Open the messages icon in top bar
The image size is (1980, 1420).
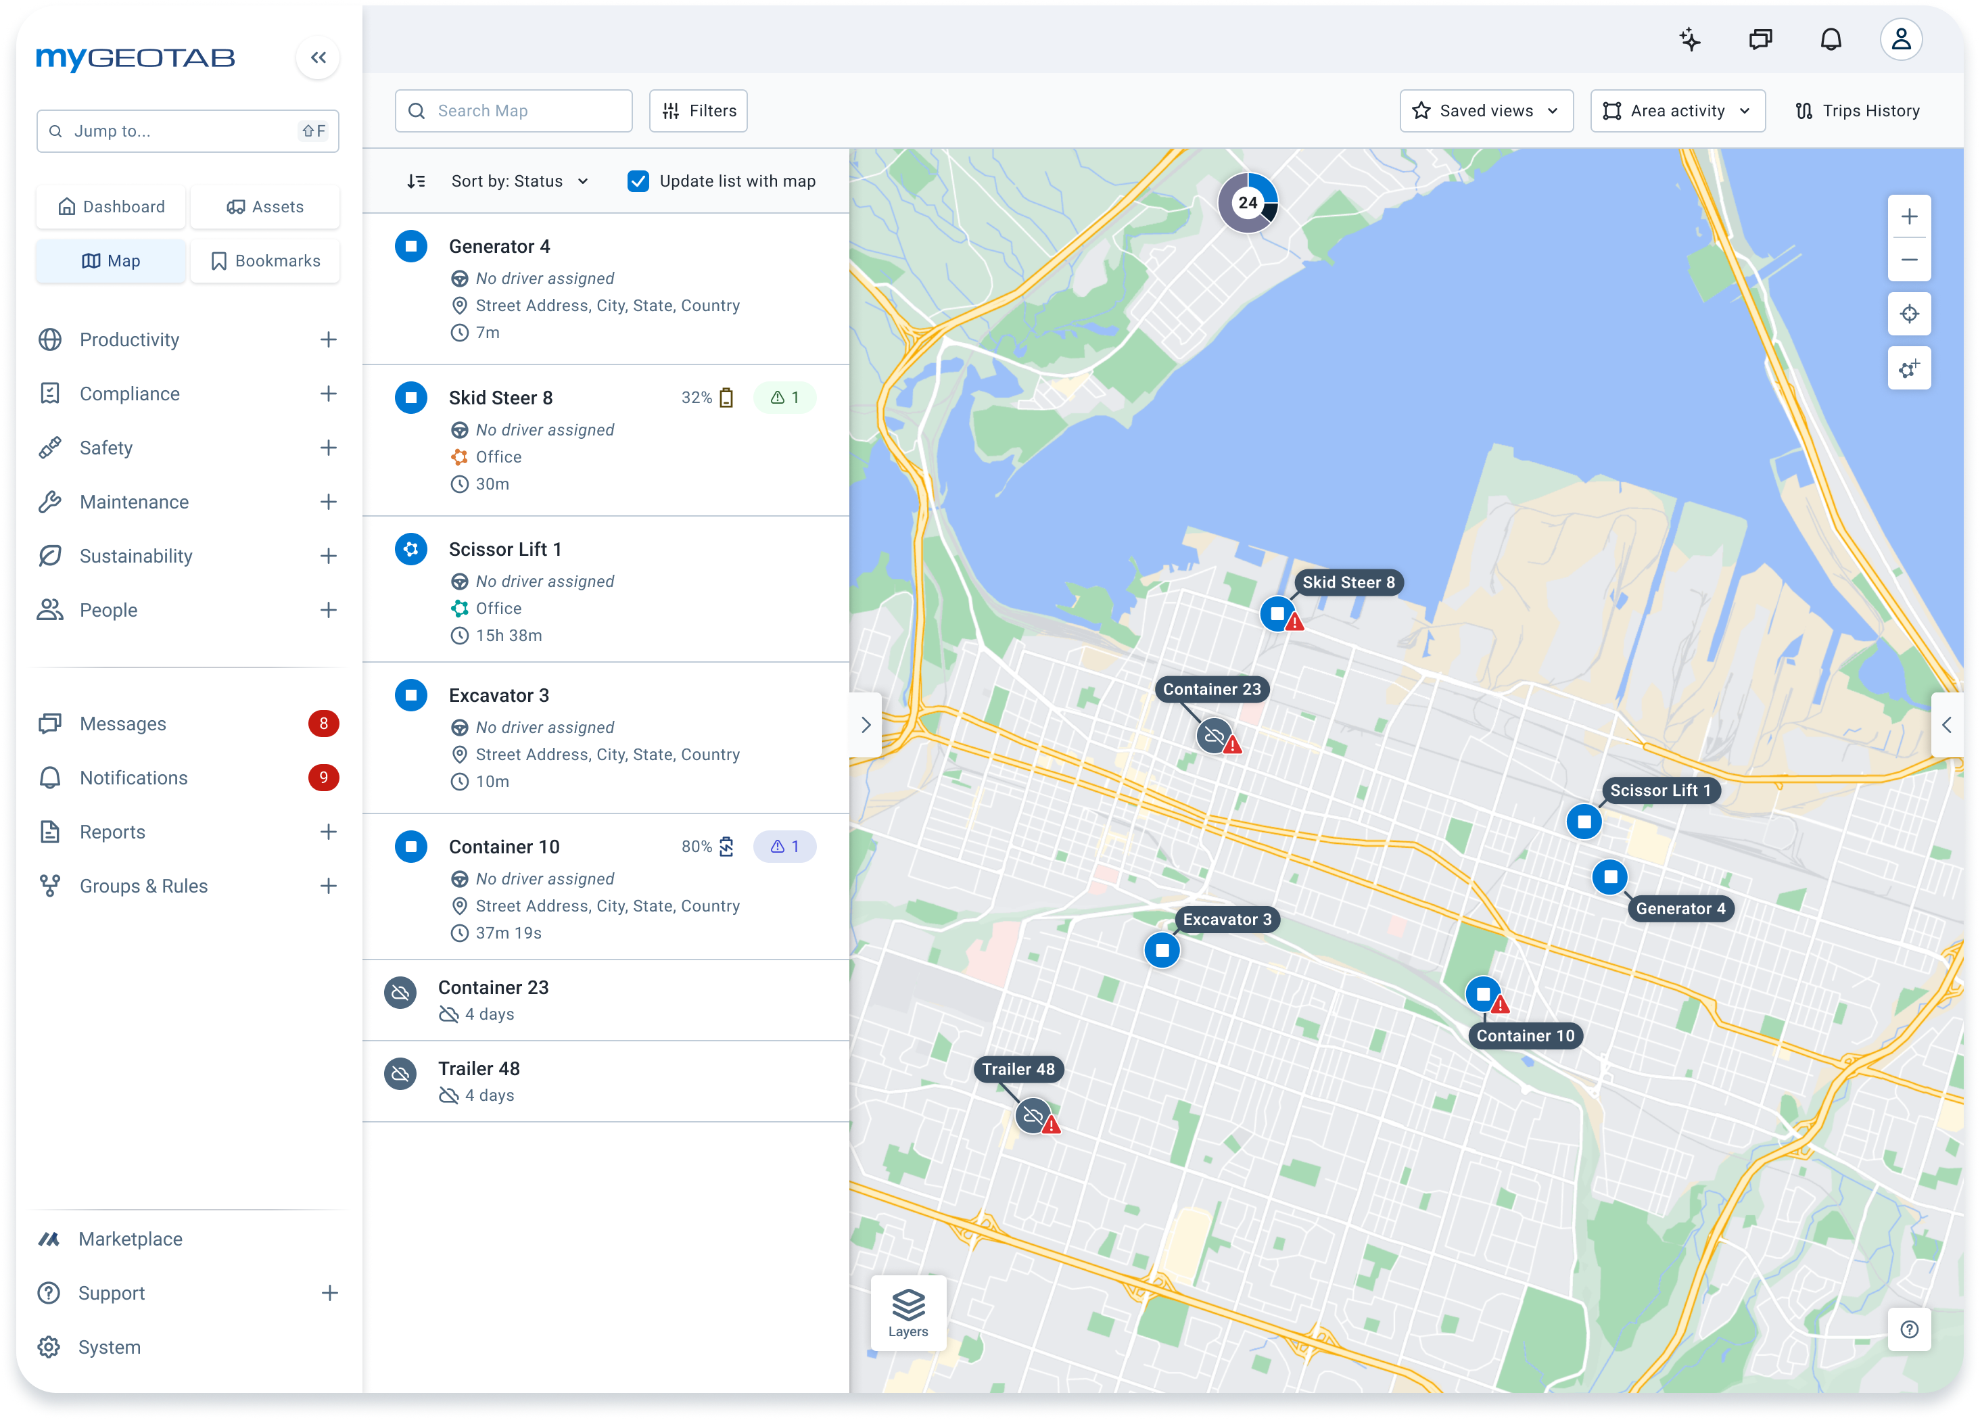click(1760, 39)
